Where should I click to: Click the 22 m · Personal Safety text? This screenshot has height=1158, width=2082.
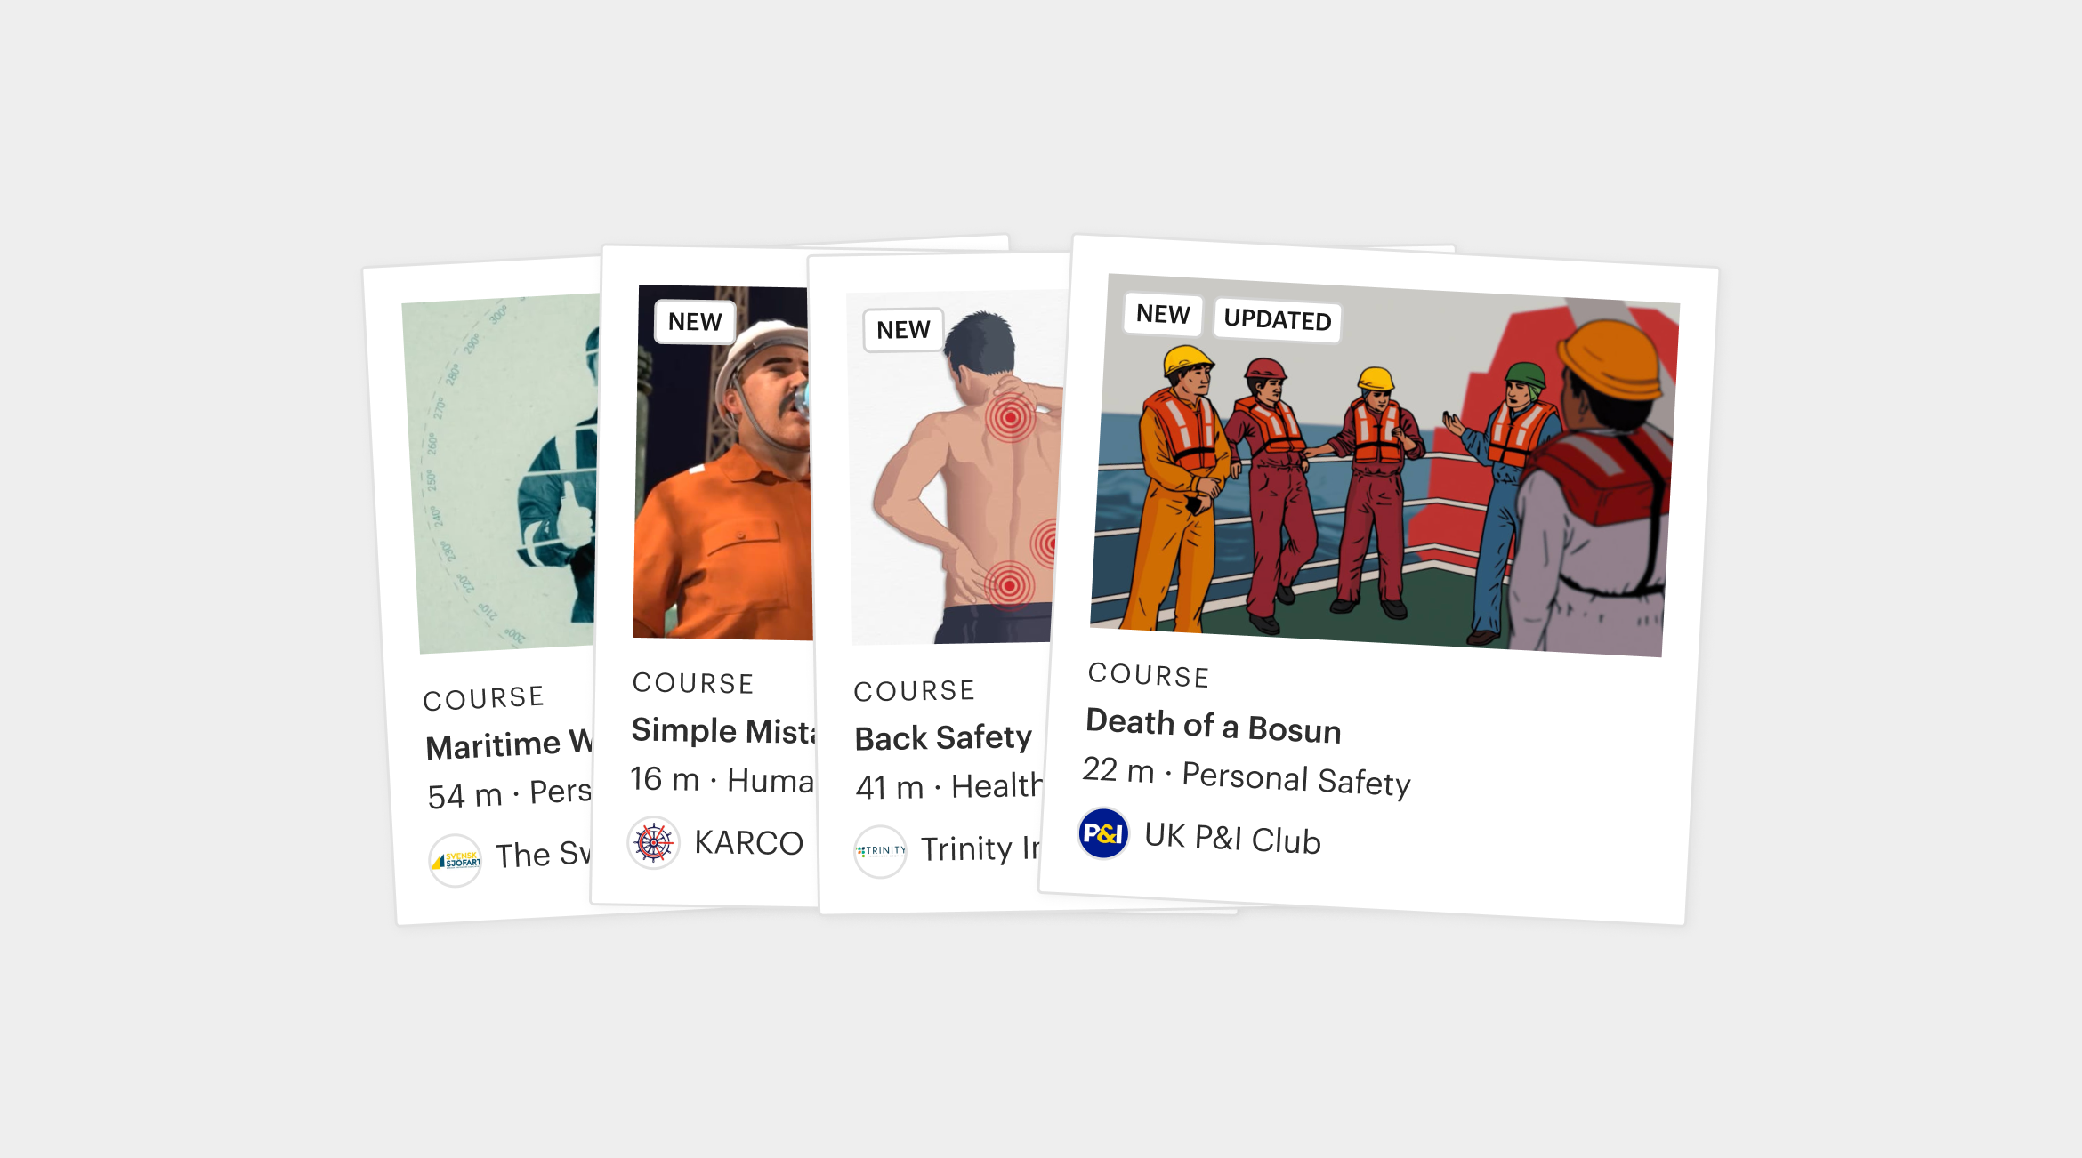coord(1247,776)
